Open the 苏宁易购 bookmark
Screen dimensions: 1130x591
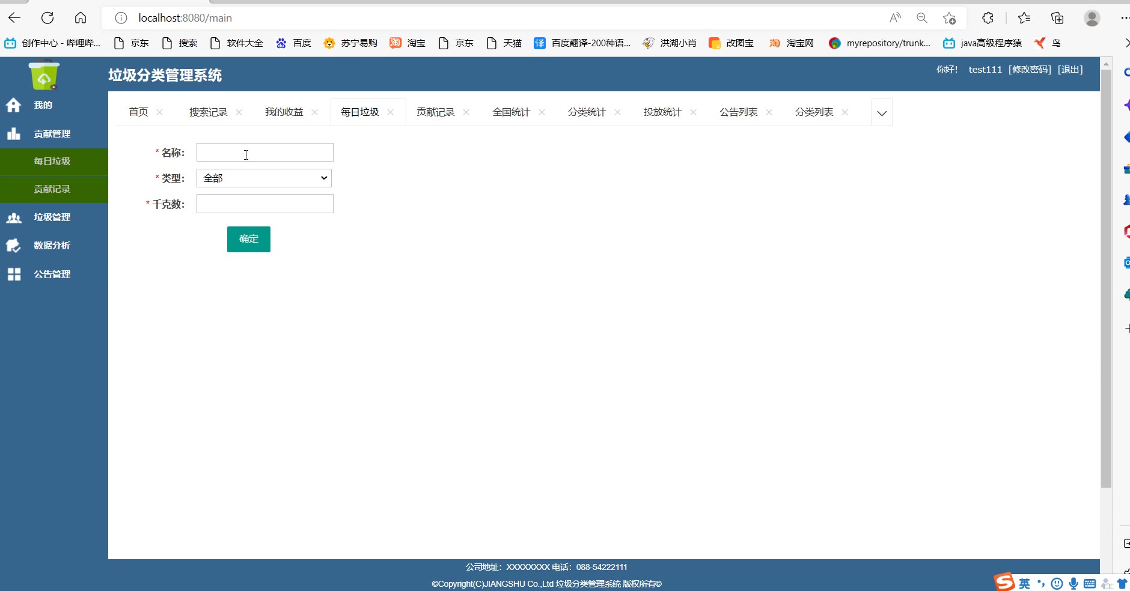click(x=350, y=43)
